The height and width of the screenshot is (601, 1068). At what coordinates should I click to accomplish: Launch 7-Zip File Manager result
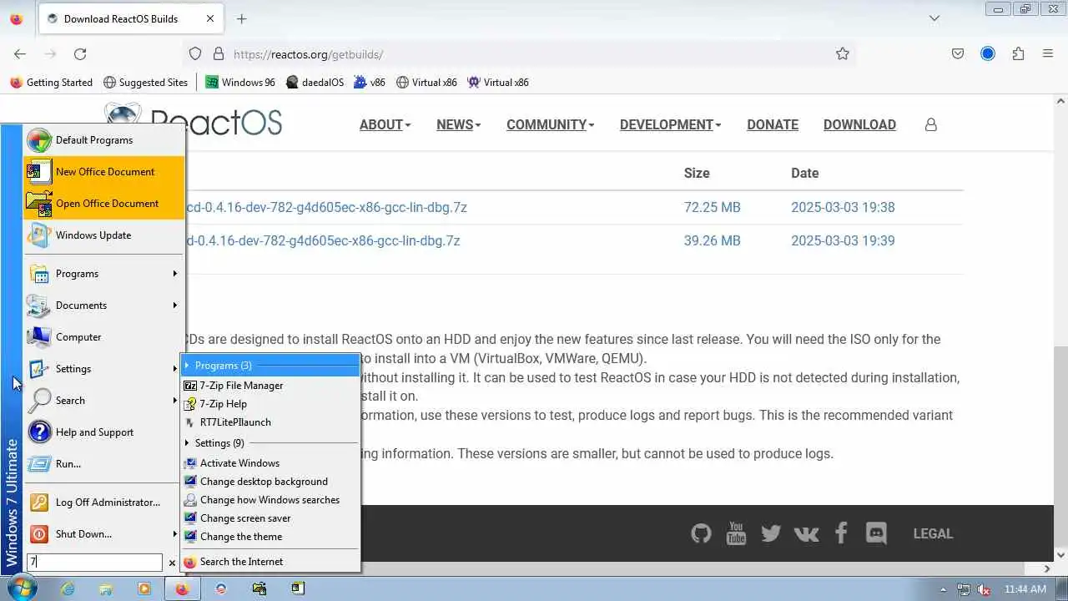(x=271, y=386)
